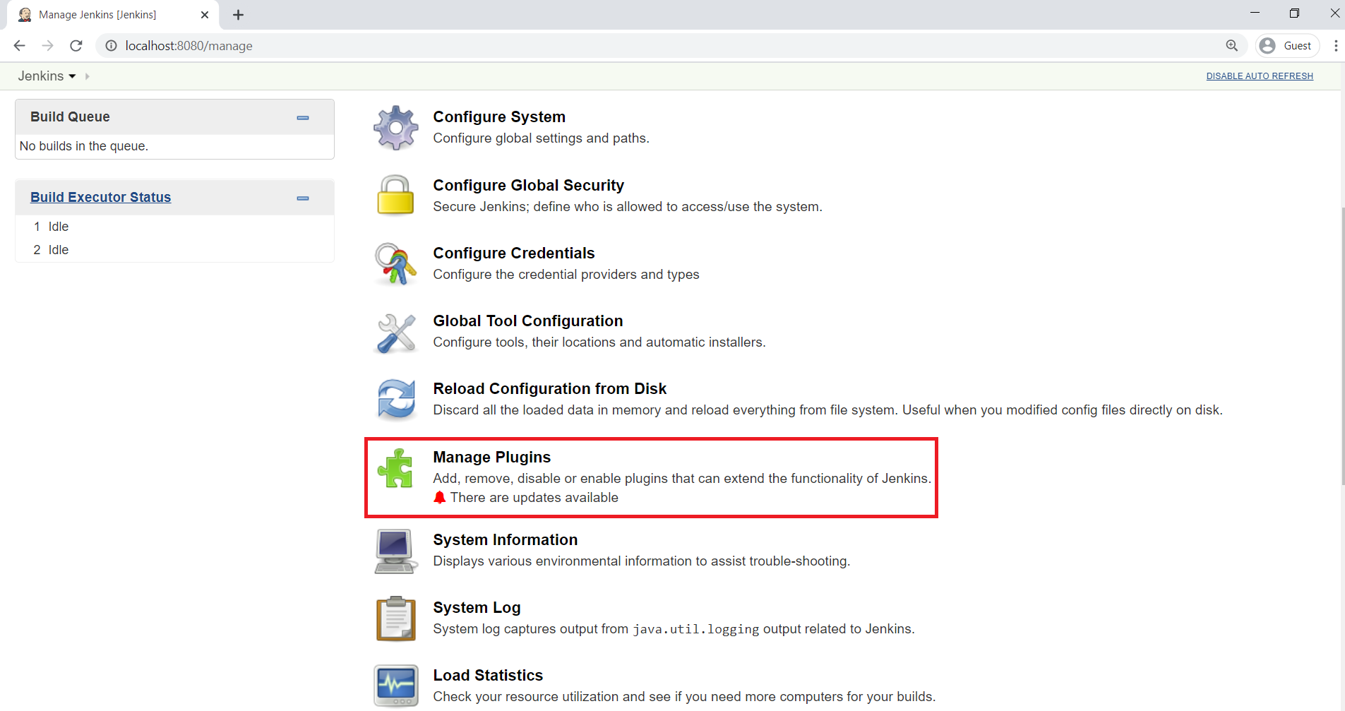1345x711 pixels.
Task: Click the browser forward arrow
Action: [47, 46]
